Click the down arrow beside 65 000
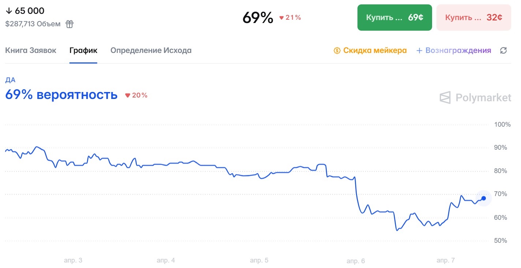 (x=9, y=11)
